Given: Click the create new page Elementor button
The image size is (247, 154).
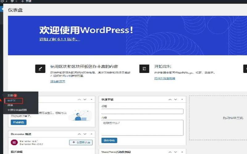Looking at the screenshot, I should click(81, 142).
